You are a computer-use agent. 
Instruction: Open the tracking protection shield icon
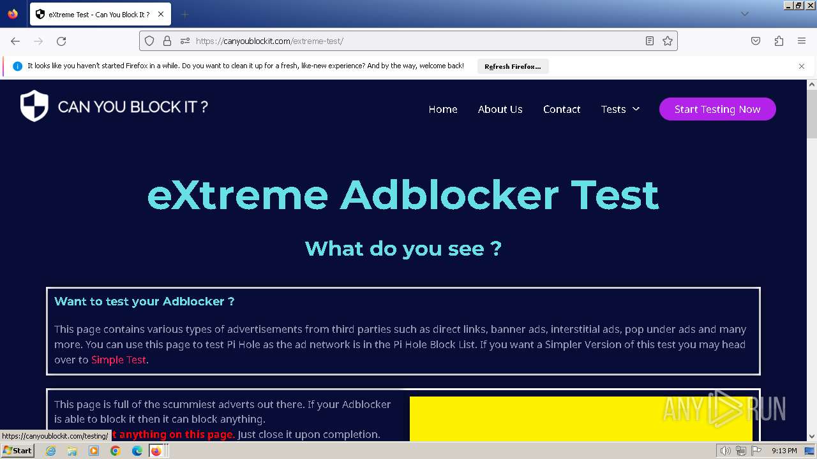(x=149, y=41)
